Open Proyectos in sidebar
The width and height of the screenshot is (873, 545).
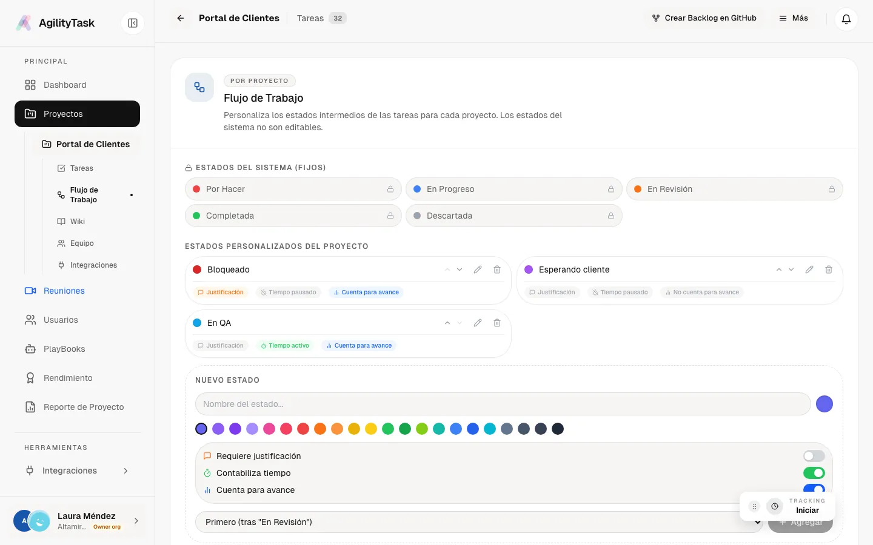tap(77, 114)
